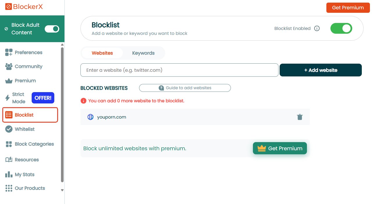Select the Websites tab
Screen dimensions: 374x204
click(x=102, y=53)
